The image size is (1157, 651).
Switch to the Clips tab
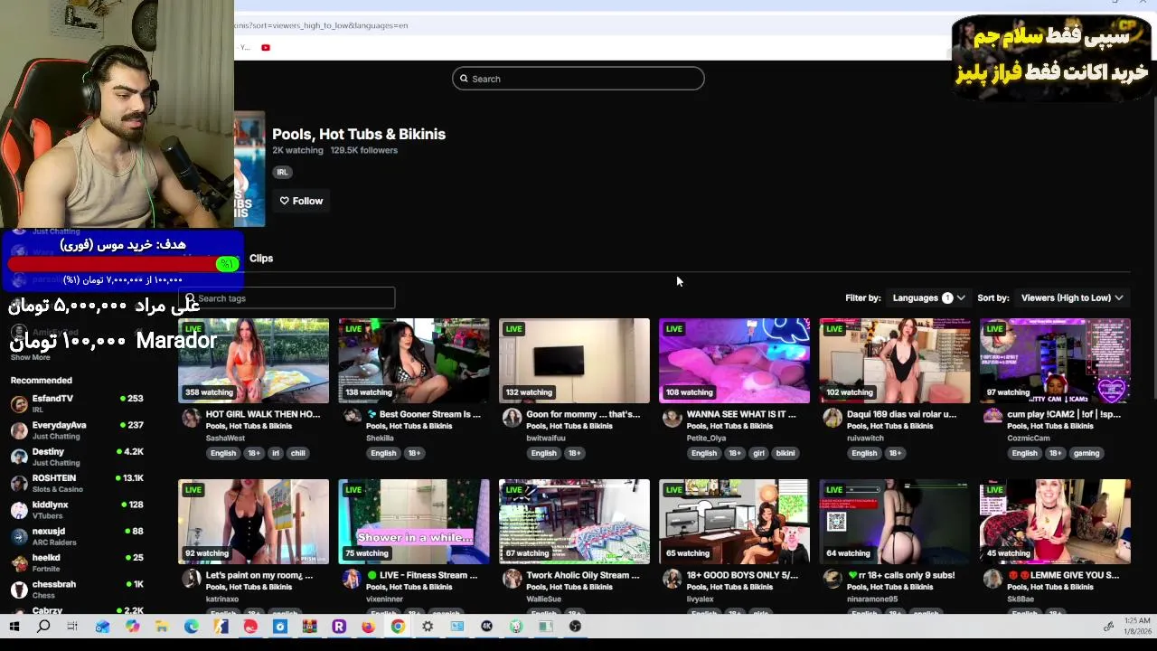[261, 259]
